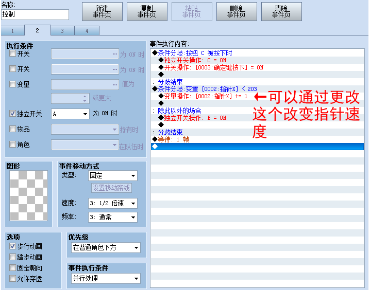
Task: Click the 复制事件页 button
Action: pyautogui.click(x=147, y=11)
